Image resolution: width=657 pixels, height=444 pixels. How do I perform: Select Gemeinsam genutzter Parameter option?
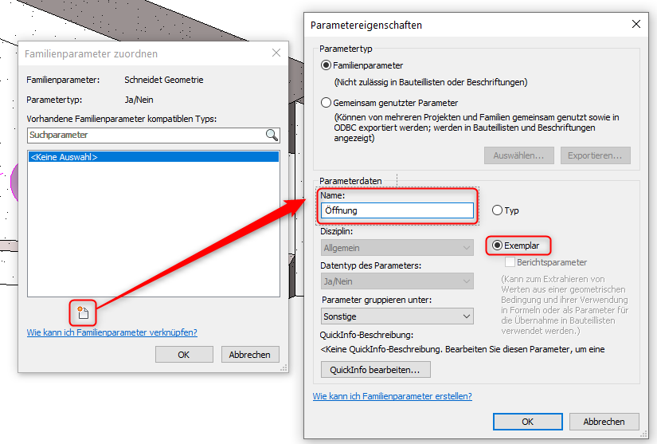coord(326,103)
